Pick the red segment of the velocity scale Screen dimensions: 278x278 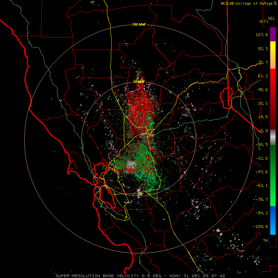tap(273, 99)
